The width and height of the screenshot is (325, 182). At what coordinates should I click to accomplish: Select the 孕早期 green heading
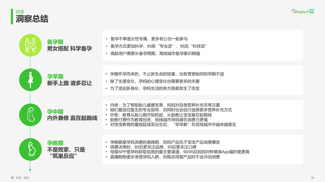click(x=55, y=77)
